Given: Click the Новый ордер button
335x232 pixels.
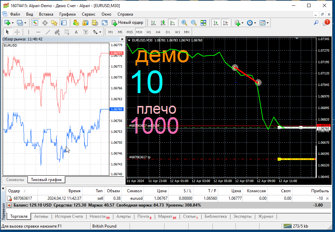Looking at the screenshot, I should coord(128,23).
